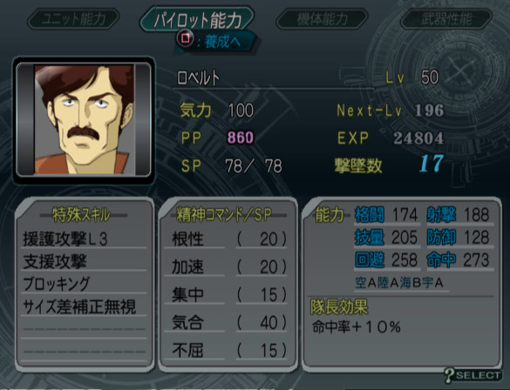Click the square button icon beside 養成へ
Screen dimensions: 510x390
(x=186, y=38)
